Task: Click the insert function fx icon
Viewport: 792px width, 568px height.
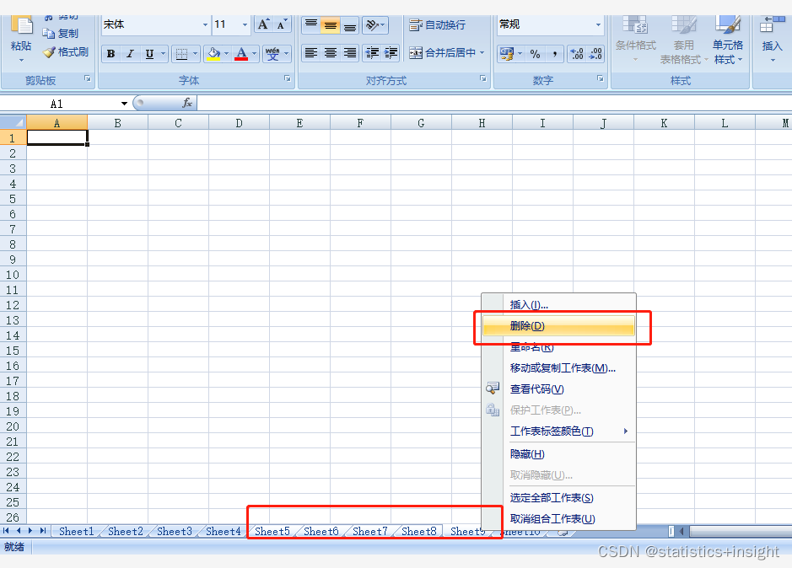Action: click(187, 103)
